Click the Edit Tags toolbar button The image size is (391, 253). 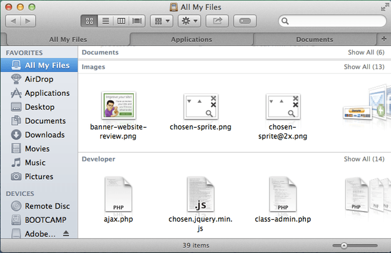click(x=245, y=21)
